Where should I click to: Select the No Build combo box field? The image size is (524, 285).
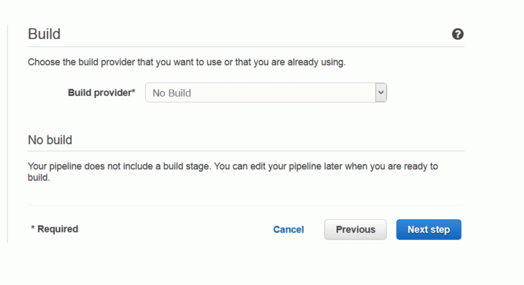tap(266, 93)
